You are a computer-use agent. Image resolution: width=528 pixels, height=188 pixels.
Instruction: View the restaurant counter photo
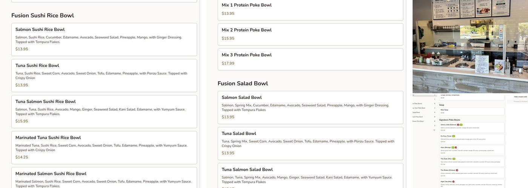tap(470, 46)
